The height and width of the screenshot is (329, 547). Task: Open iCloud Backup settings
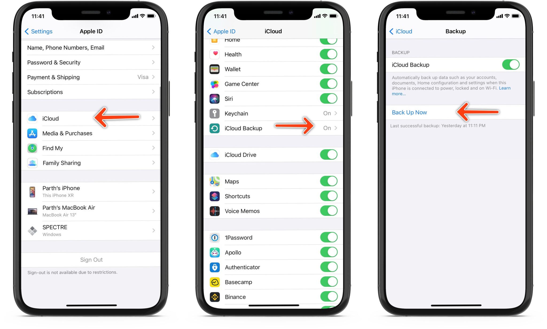(x=272, y=128)
